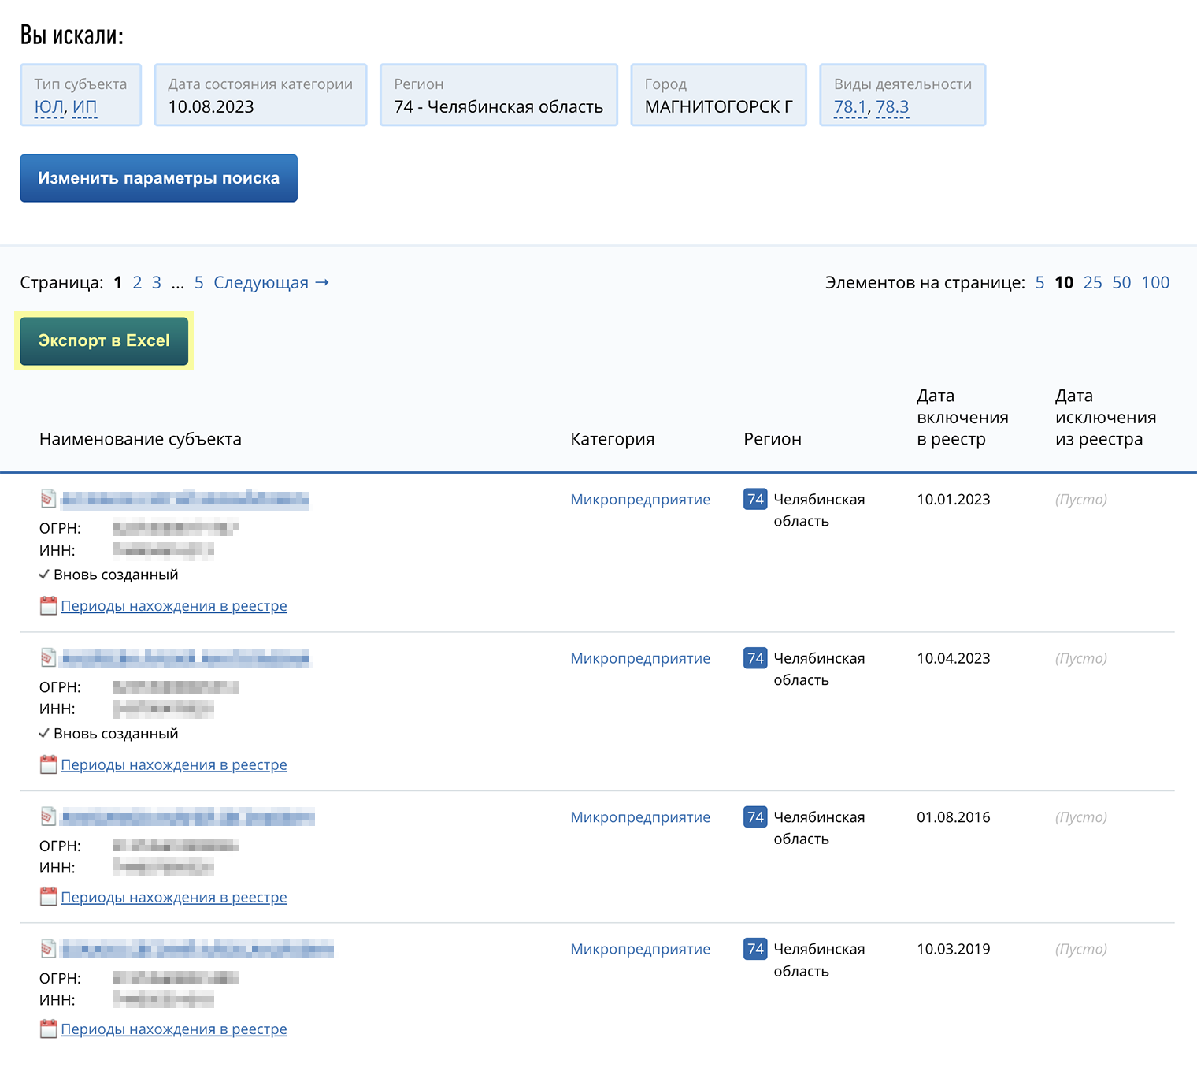Click region badge 74 in the 10.04.2023 row
The height and width of the screenshot is (1075, 1197).
click(x=755, y=658)
